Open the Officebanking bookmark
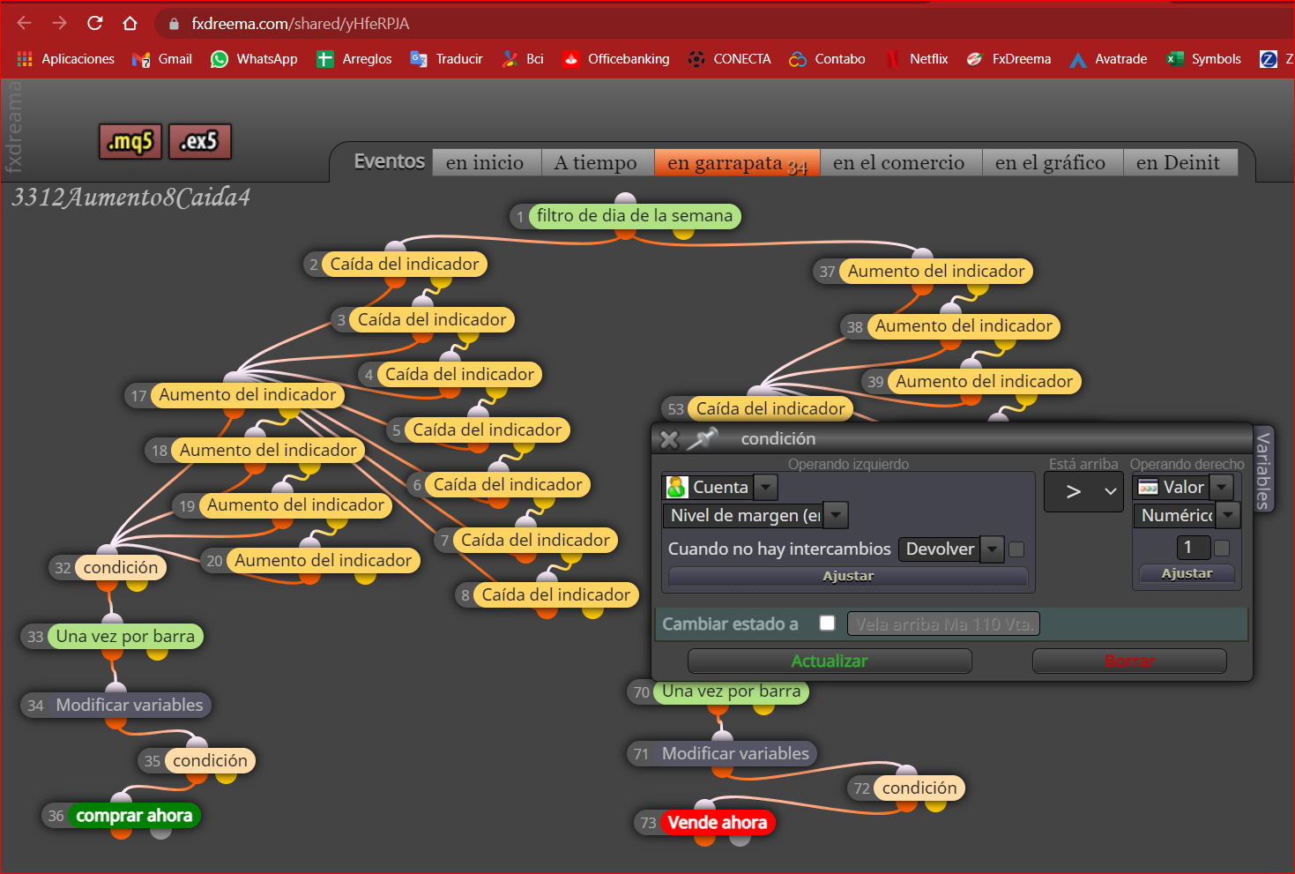The image size is (1295, 874). 616,59
